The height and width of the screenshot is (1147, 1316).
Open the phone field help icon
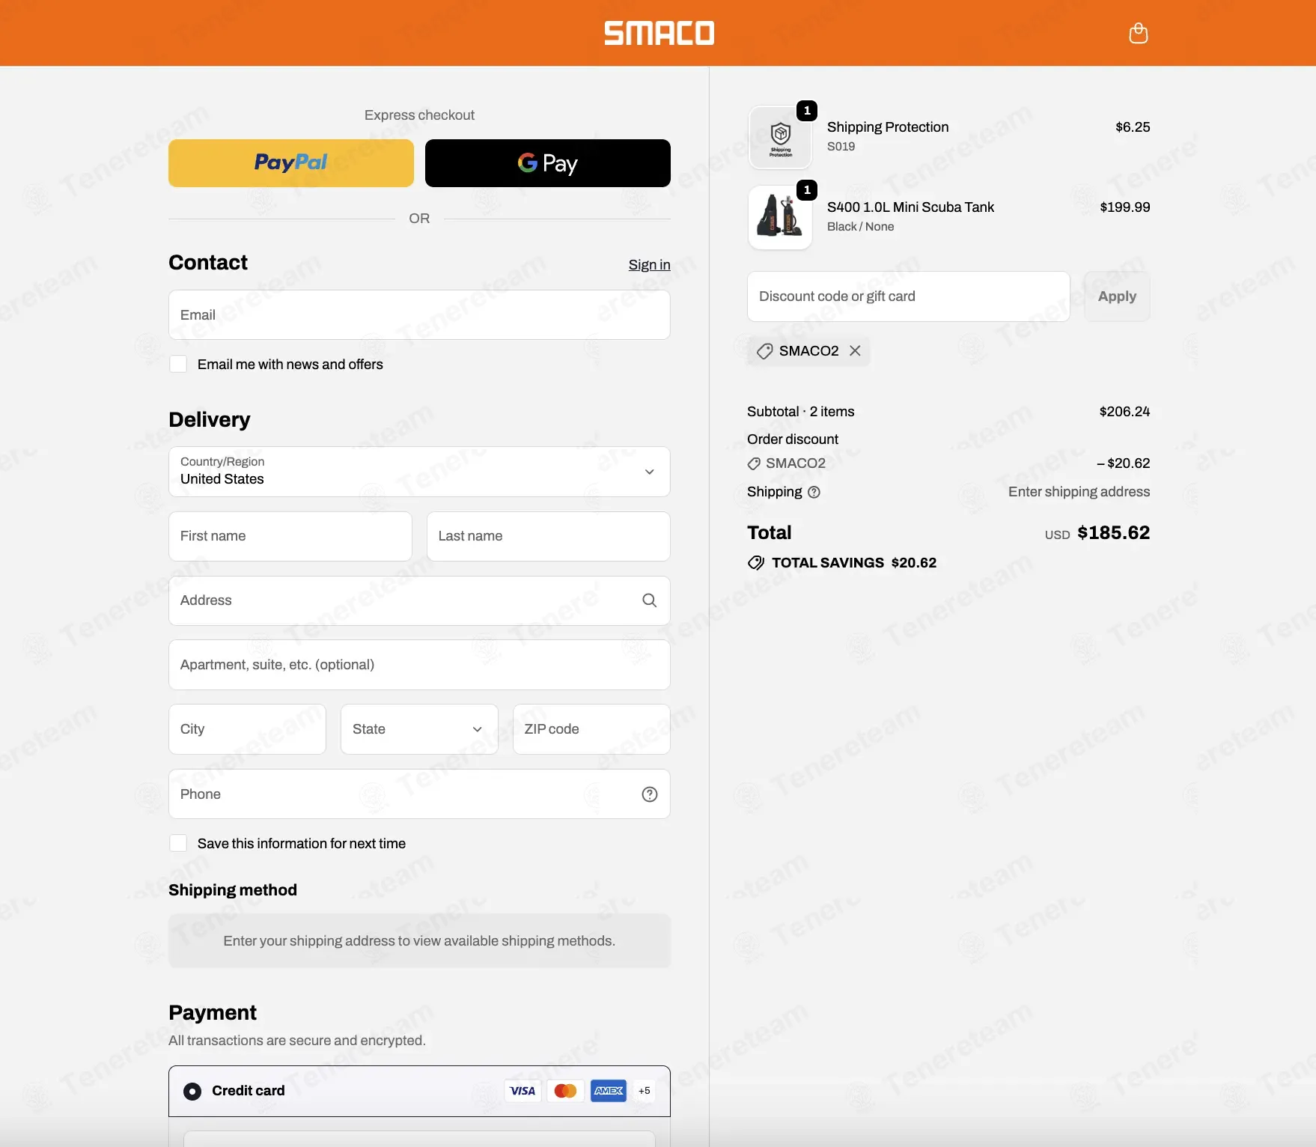click(649, 794)
